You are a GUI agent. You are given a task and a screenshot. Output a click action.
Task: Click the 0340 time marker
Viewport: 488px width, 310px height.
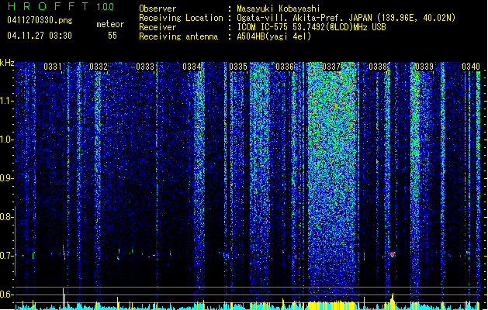(x=471, y=67)
